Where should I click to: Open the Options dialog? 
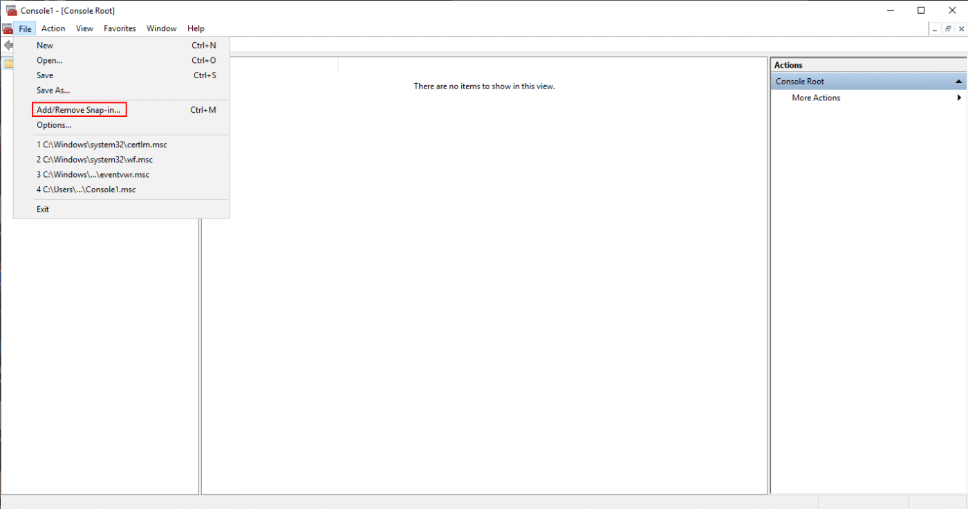click(x=53, y=124)
